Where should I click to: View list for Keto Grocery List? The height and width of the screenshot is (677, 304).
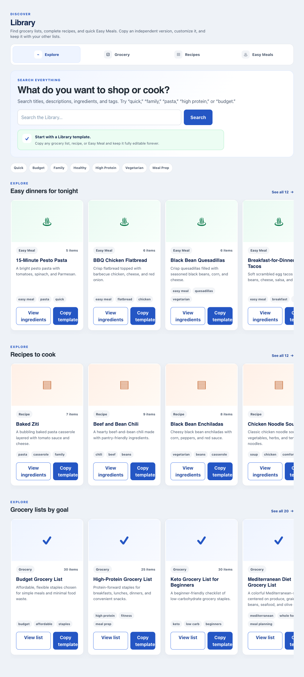pyautogui.click(x=188, y=641)
